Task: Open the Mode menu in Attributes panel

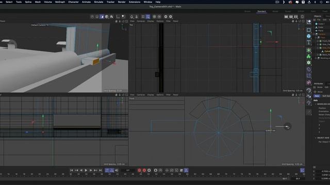Action: pyautogui.click(x=320, y=87)
